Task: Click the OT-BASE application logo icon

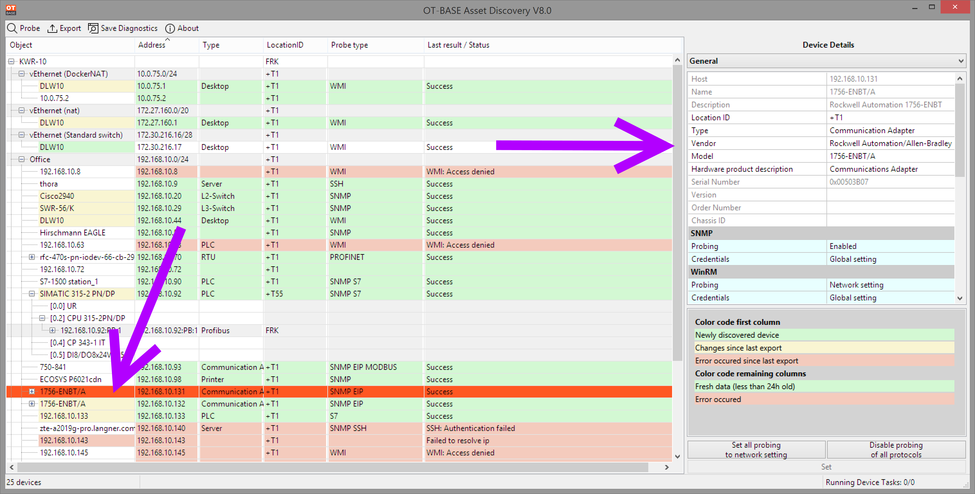Action: [x=11, y=10]
